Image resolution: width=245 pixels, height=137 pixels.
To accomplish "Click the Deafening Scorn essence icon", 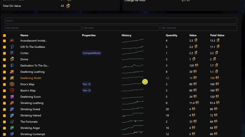I will click(12, 97).
